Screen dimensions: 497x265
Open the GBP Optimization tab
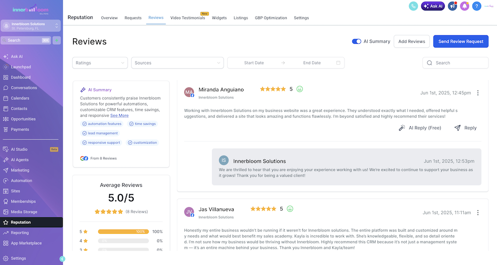pos(271,18)
